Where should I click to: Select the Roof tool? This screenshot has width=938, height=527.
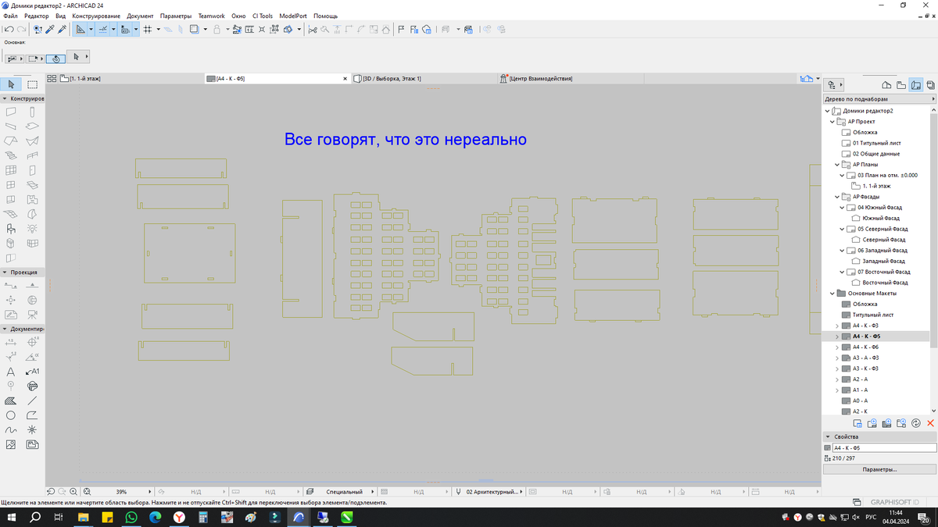(11, 141)
